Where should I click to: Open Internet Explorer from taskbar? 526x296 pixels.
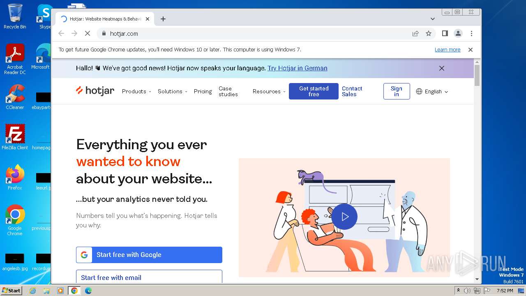coord(33,291)
